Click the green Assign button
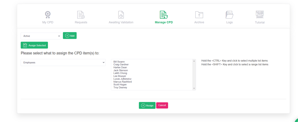Screen dimensions: 298x122 pos(147,106)
